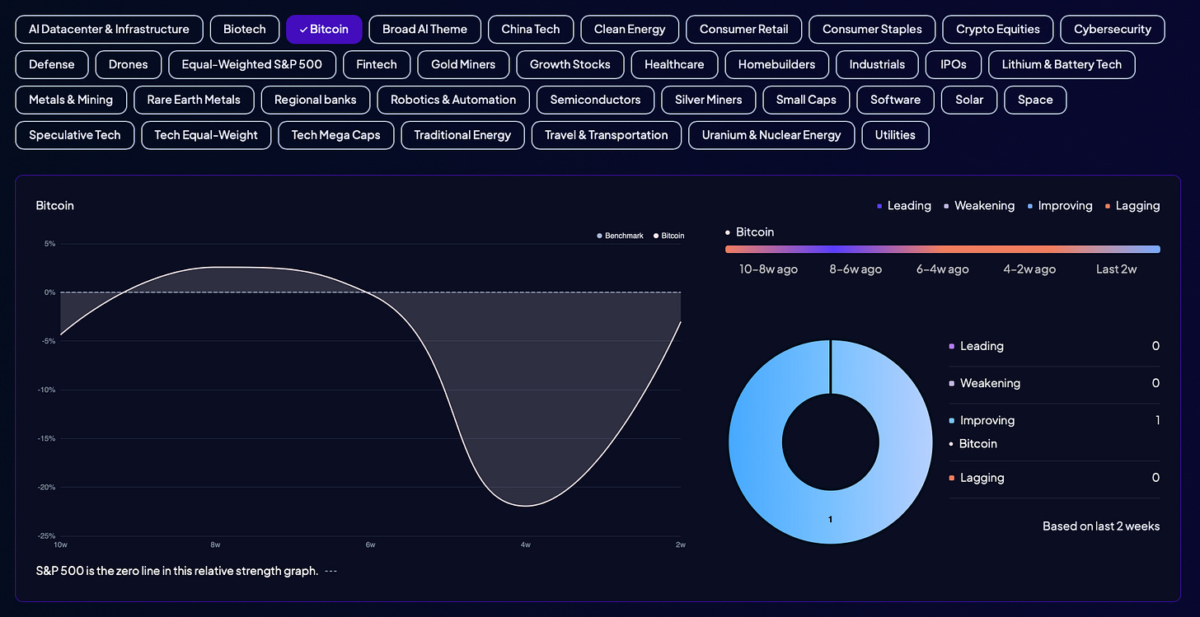Open the Healthcare theme

[674, 64]
